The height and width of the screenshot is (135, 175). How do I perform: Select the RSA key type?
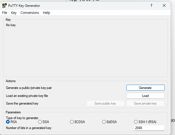[x=11, y=122]
